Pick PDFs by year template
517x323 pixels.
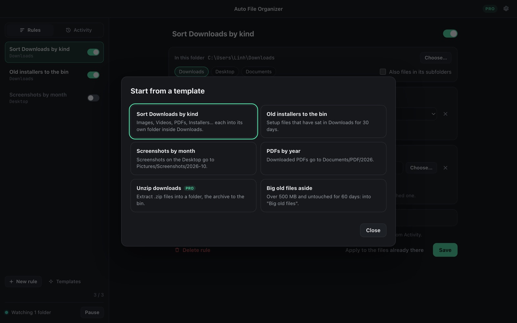click(323, 159)
